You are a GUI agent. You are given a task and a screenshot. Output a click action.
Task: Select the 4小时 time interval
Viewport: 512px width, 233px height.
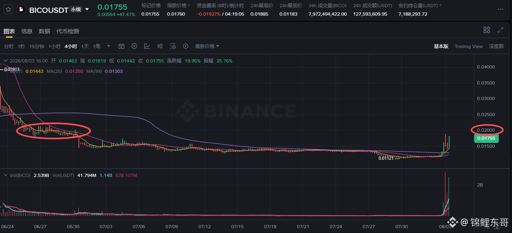[x=71, y=46]
